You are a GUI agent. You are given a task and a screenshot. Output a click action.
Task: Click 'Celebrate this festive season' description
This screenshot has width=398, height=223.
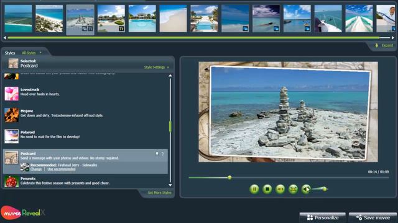click(x=65, y=183)
